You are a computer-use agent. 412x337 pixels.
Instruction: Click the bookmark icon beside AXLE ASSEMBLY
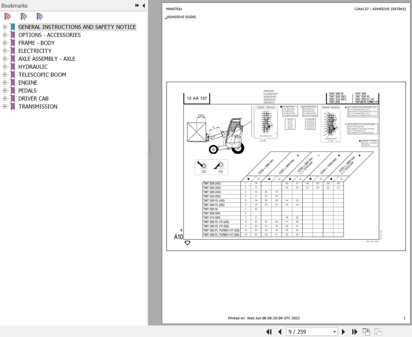12,59
